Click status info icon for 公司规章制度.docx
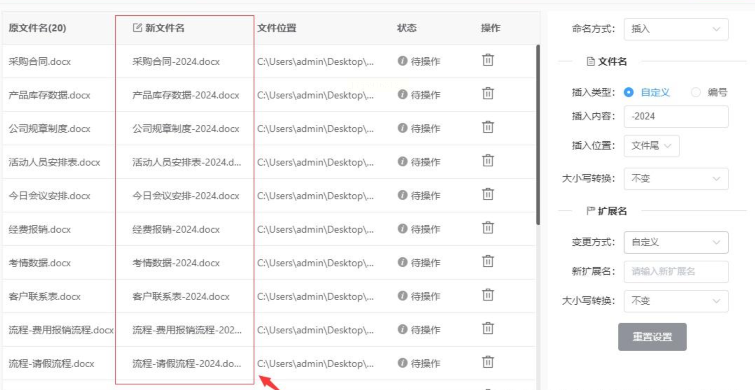Viewport: 755px width, 390px height. click(x=402, y=128)
